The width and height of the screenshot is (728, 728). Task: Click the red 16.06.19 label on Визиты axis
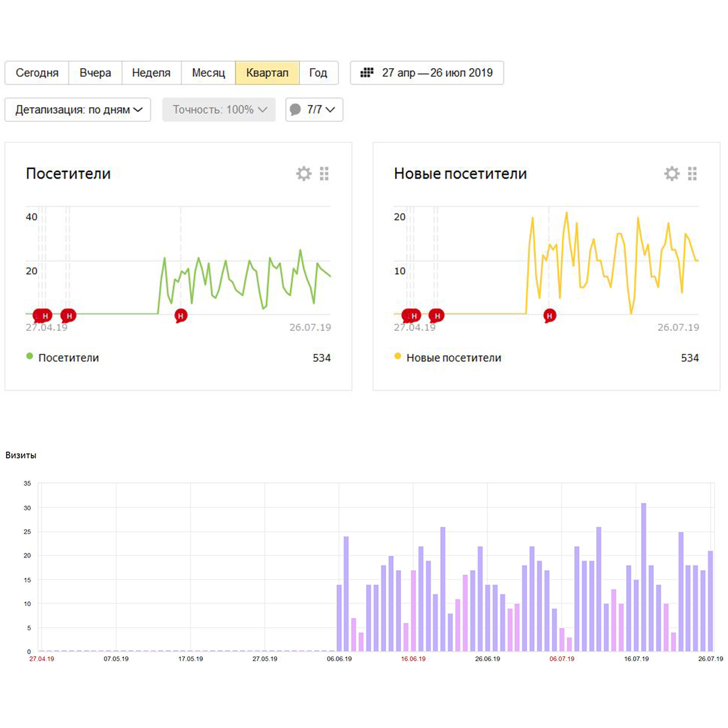(413, 659)
